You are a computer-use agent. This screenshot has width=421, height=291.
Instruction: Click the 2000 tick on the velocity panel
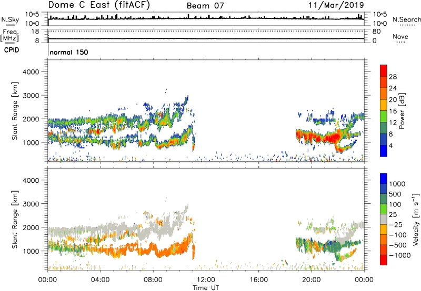(31, 227)
